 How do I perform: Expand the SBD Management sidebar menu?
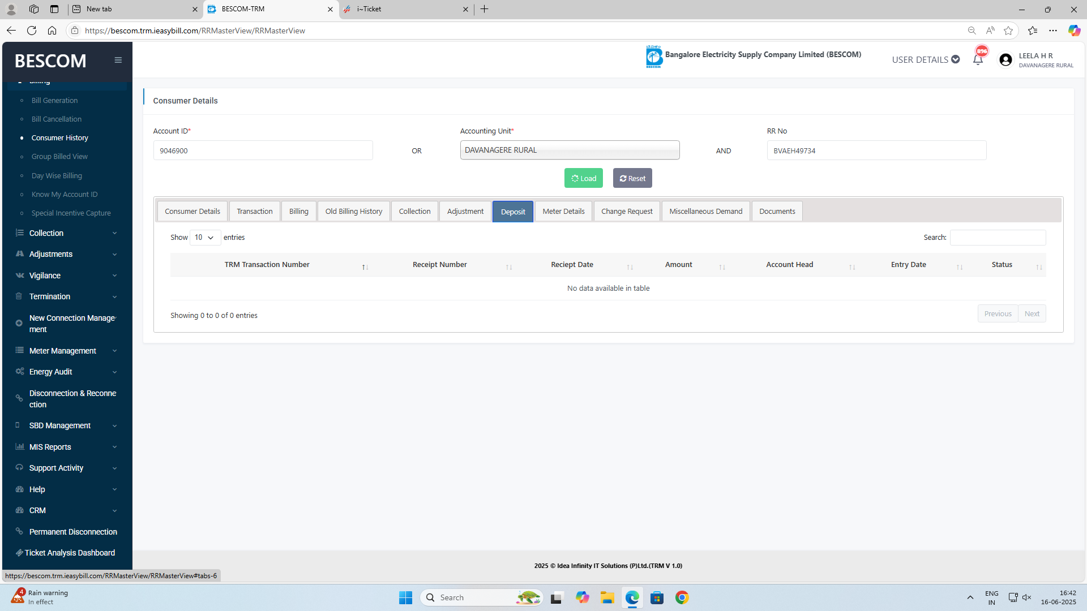67,425
